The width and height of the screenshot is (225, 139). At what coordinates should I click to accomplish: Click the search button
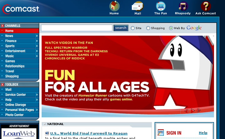click(x=121, y=28)
